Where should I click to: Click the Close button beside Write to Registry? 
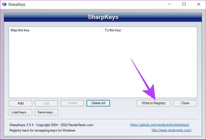coord(185,103)
